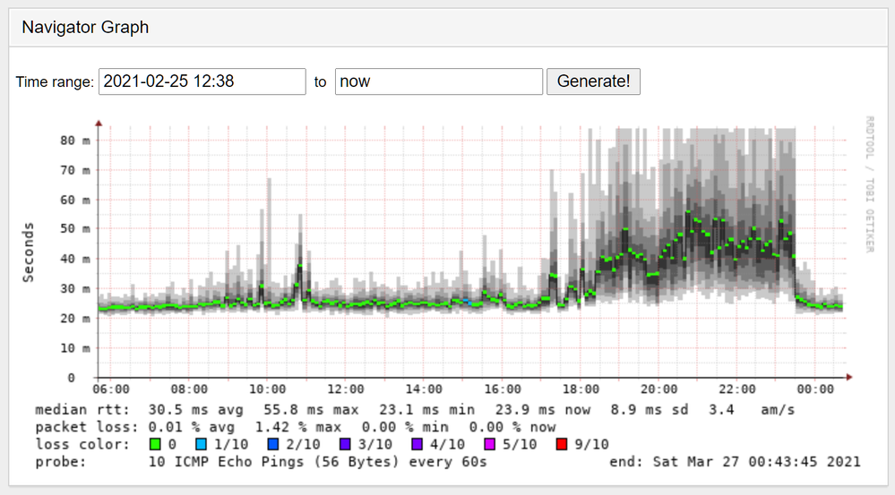This screenshot has width=895, height=495.
Task: Click the green '0' loss color swatch
Action: tap(155, 444)
